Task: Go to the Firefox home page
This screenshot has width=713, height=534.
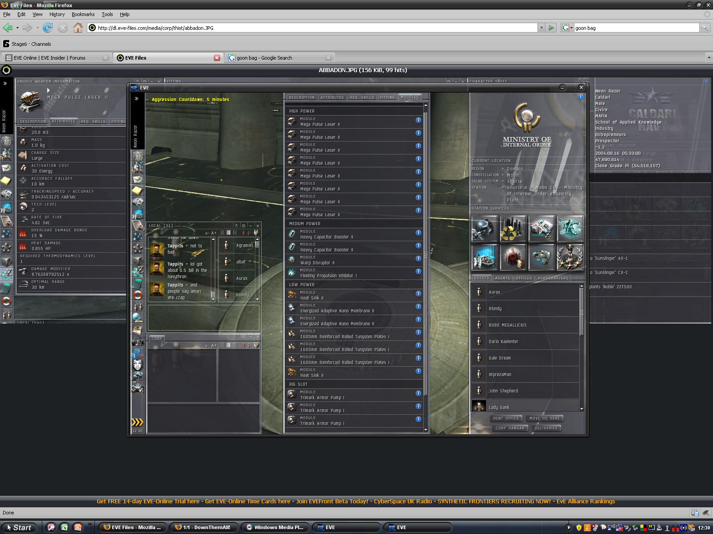Action: [78, 28]
